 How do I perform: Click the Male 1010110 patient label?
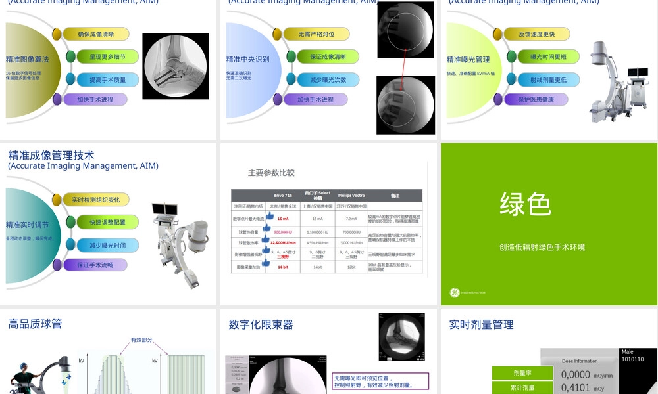[x=632, y=355]
